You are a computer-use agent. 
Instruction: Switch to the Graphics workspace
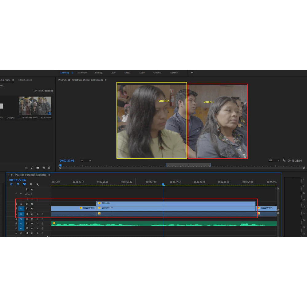[157, 73]
